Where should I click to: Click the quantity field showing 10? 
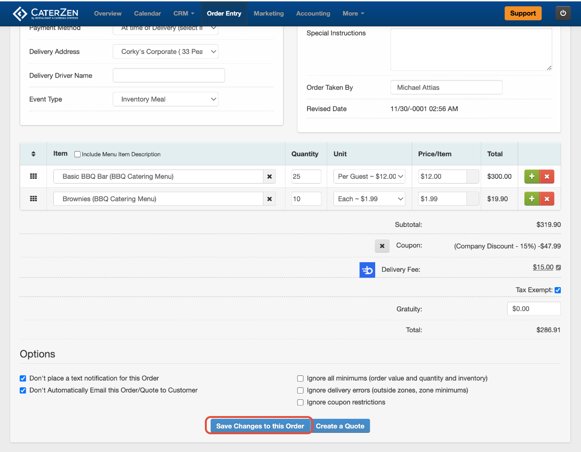pos(306,198)
